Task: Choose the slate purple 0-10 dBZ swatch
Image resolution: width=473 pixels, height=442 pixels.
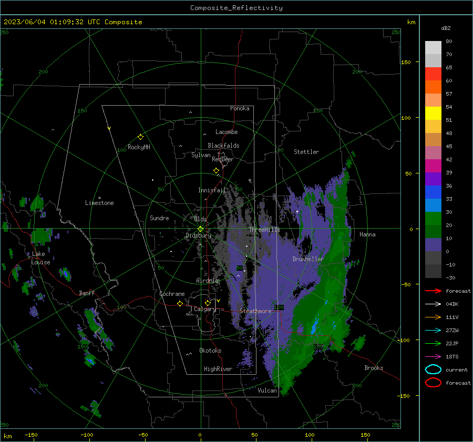Action: click(433, 245)
